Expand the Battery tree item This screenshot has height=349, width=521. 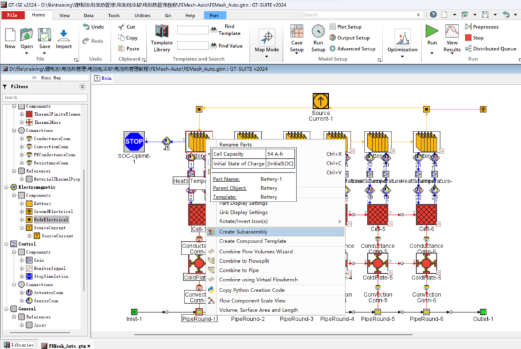22,204
